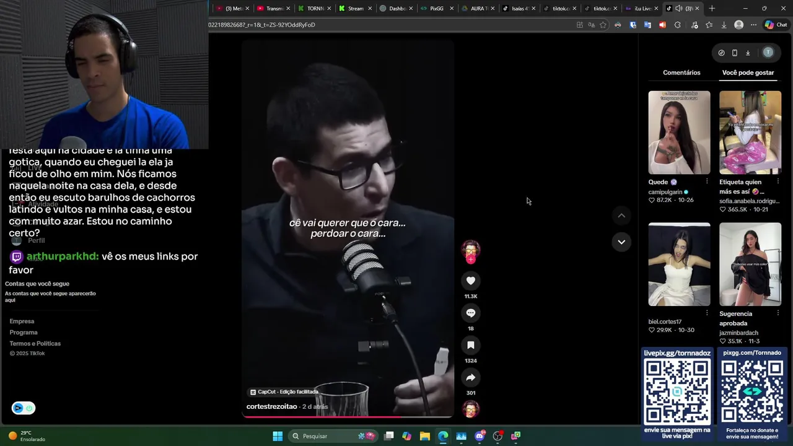Open Edge settings and more menu
Viewport: 793px width, 446px height.
[753, 25]
